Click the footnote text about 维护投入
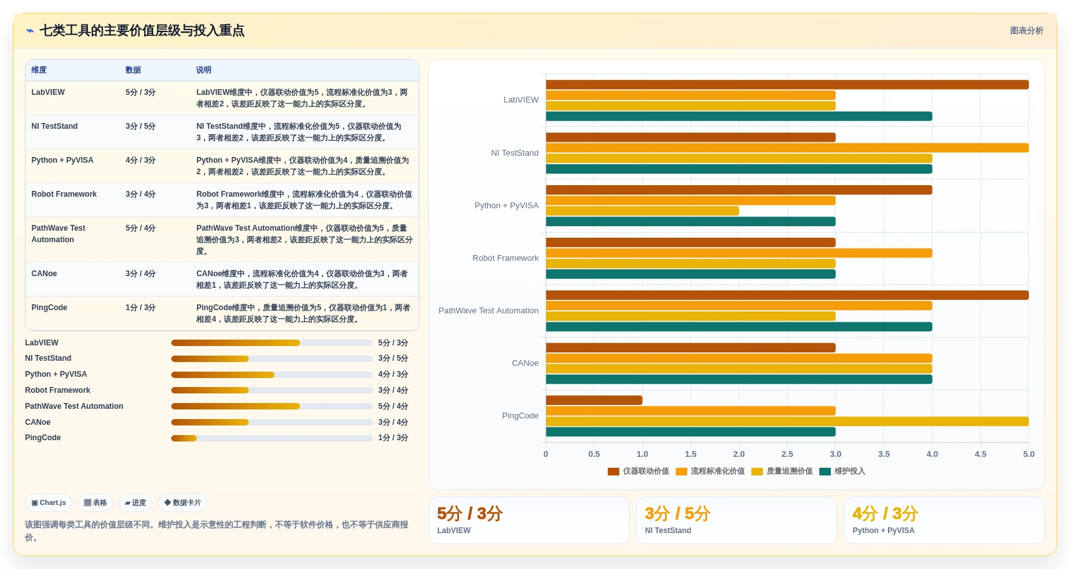Image resolution: width=1070 pixels, height=569 pixels. tap(217, 531)
